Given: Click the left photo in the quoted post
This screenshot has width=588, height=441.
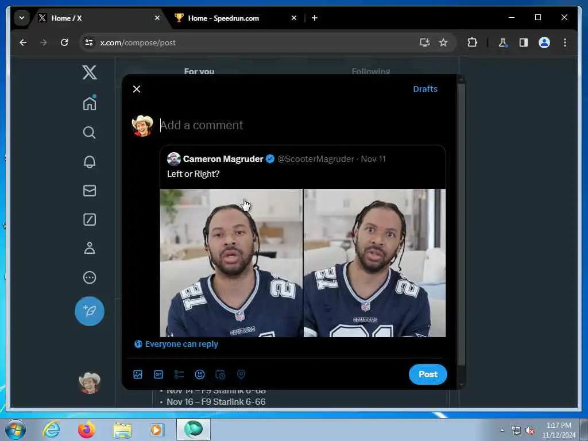Looking at the screenshot, I should [231, 263].
